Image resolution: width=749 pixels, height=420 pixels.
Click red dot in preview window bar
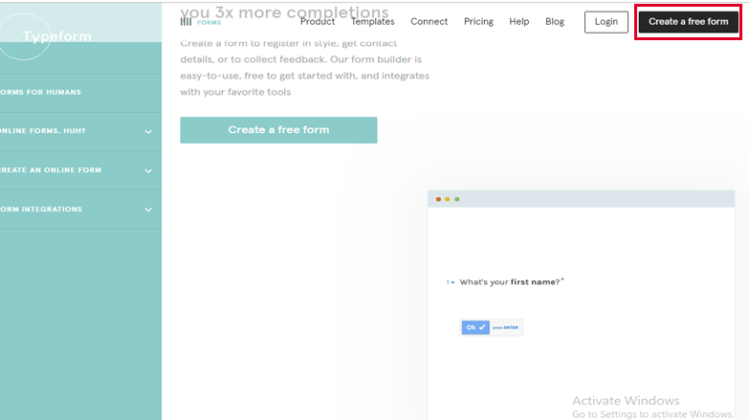[438, 199]
